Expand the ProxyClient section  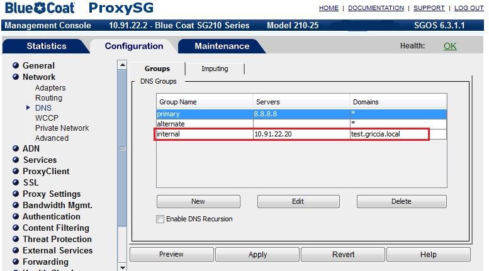pos(46,171)
